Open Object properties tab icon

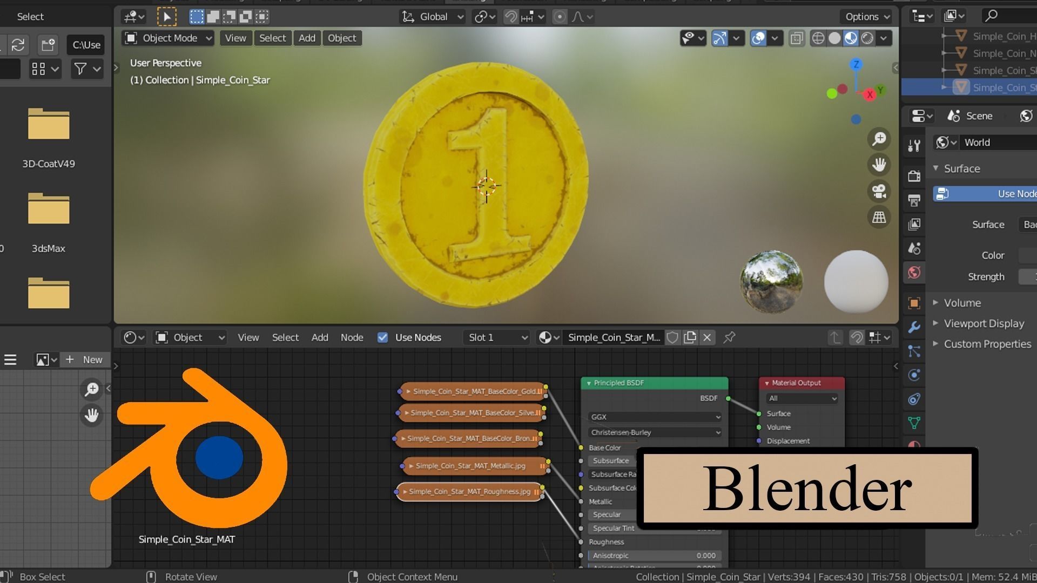point(914,303)
